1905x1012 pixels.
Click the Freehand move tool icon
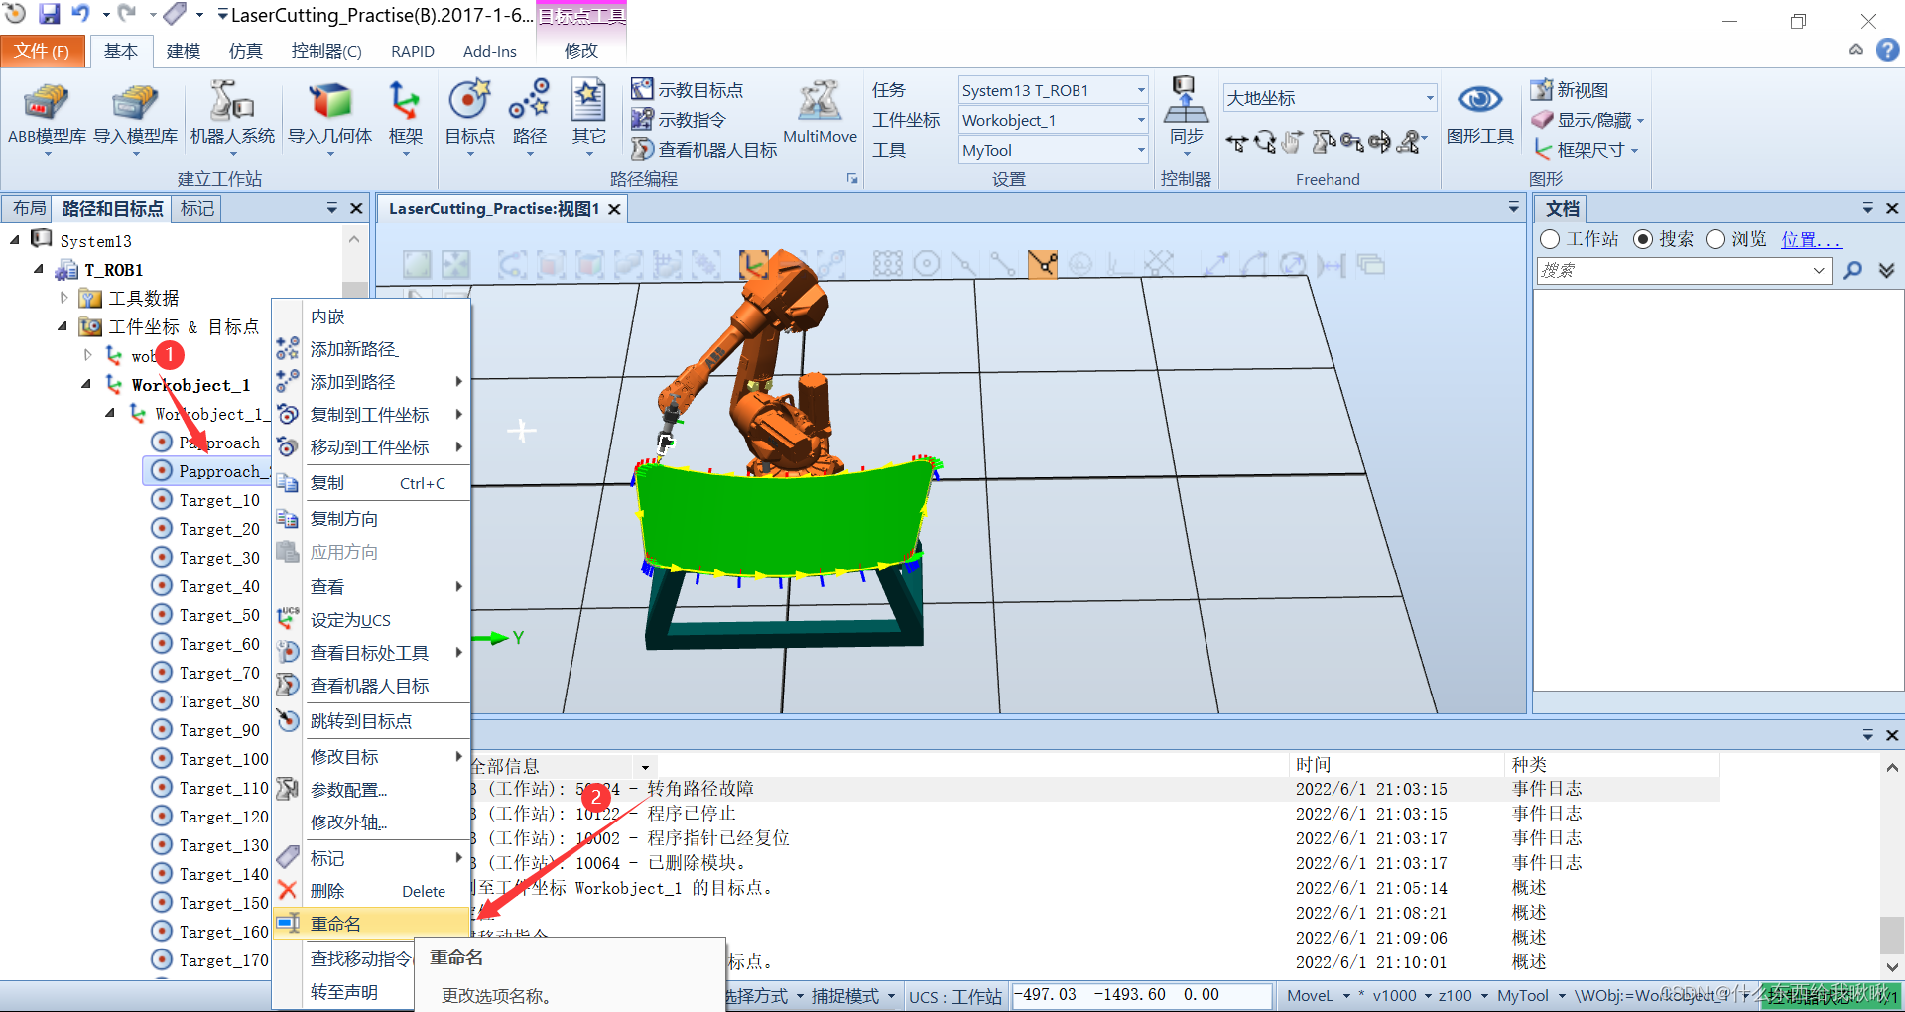1236,144
